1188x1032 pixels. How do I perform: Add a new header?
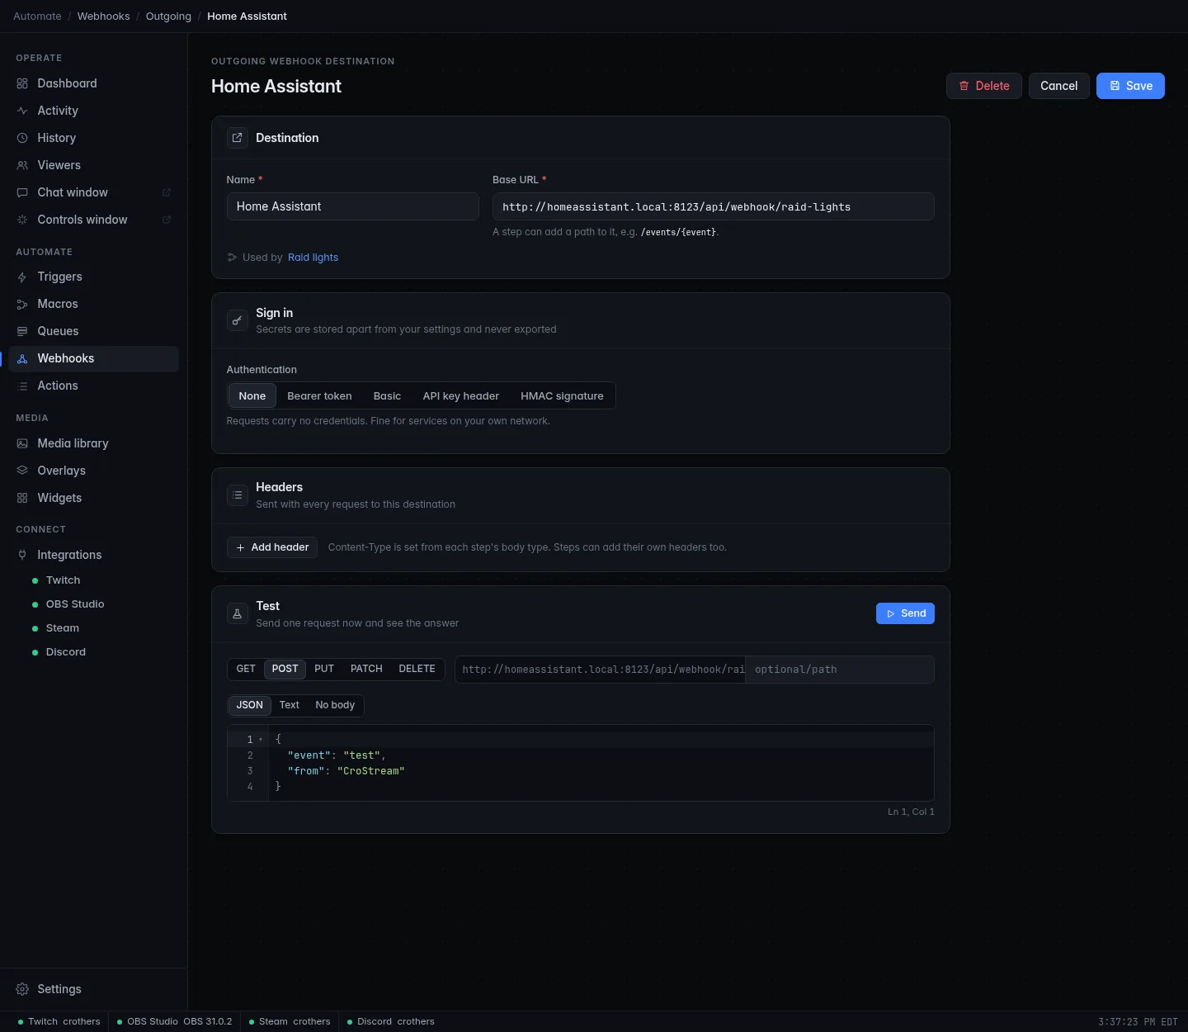click(x=272, y=547)
